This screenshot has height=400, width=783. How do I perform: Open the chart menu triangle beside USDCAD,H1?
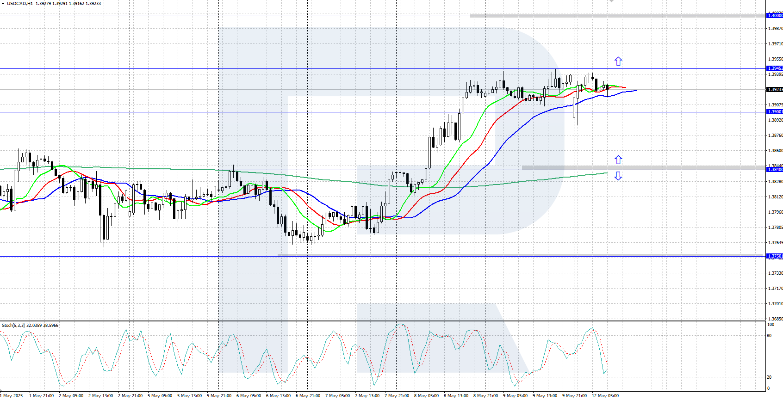pyautogui.click(x=3, y=4)
